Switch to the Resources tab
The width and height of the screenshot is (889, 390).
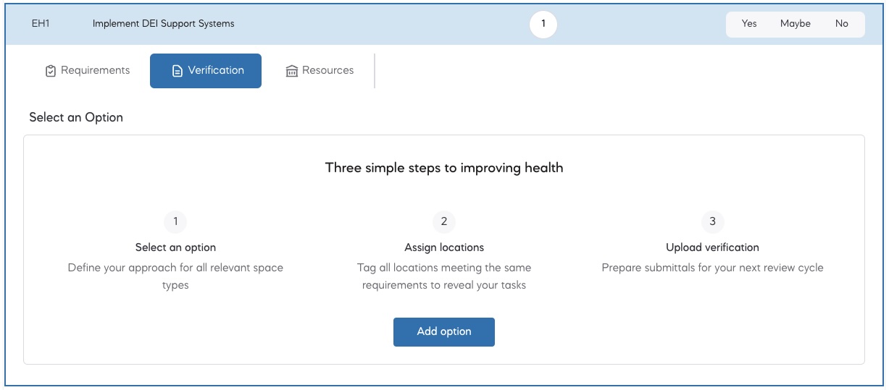[x=320, y=71]
